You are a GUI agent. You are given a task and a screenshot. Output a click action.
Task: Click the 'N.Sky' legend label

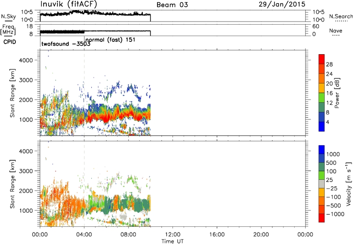pyautogui.click(x=8, y=16)
